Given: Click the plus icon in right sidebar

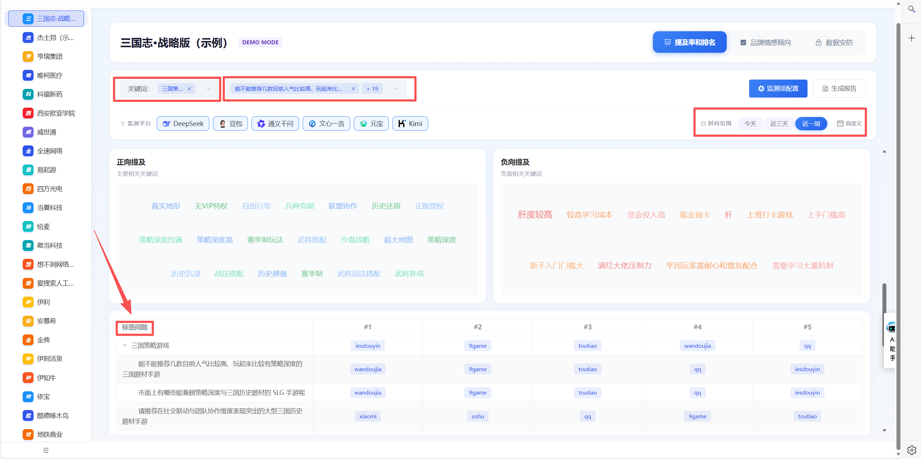Looking at the screenshot, I should pos(911,38).
